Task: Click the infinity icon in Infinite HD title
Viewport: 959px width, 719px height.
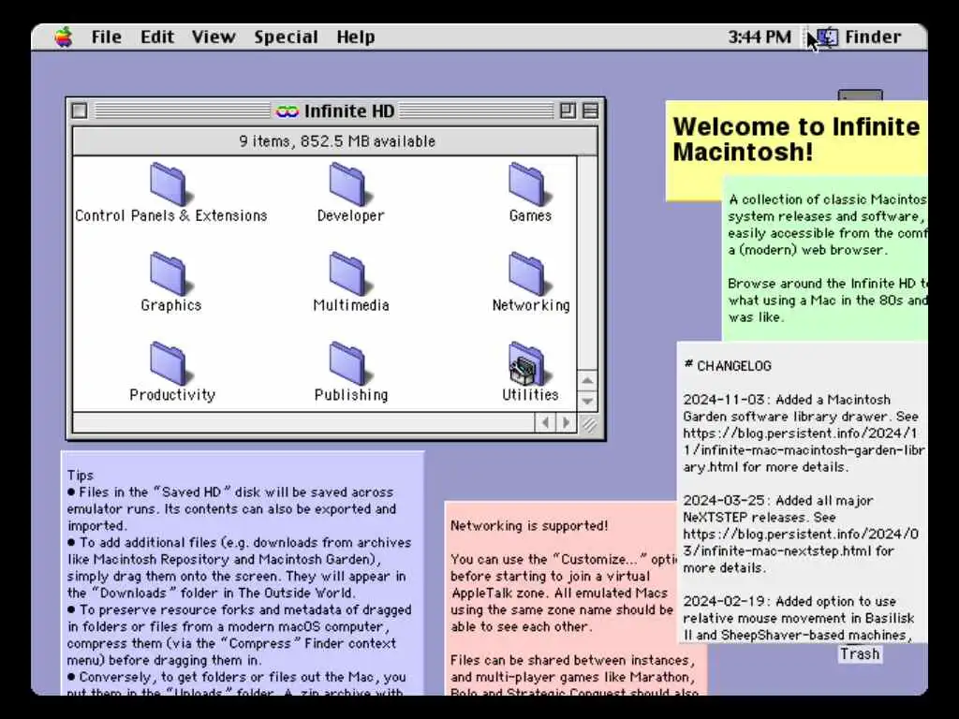Action: [x=287, y=111]
